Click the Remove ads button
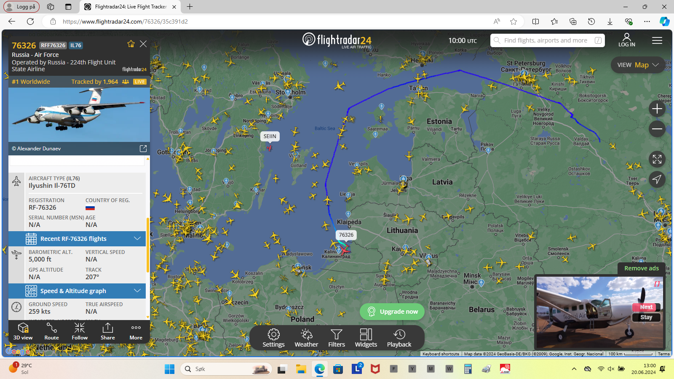 (x=641, y=268)
